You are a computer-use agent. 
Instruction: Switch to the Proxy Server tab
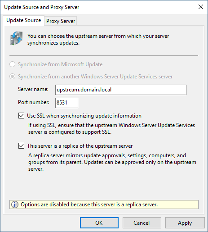pyautogui.click(x=61, y=21)
